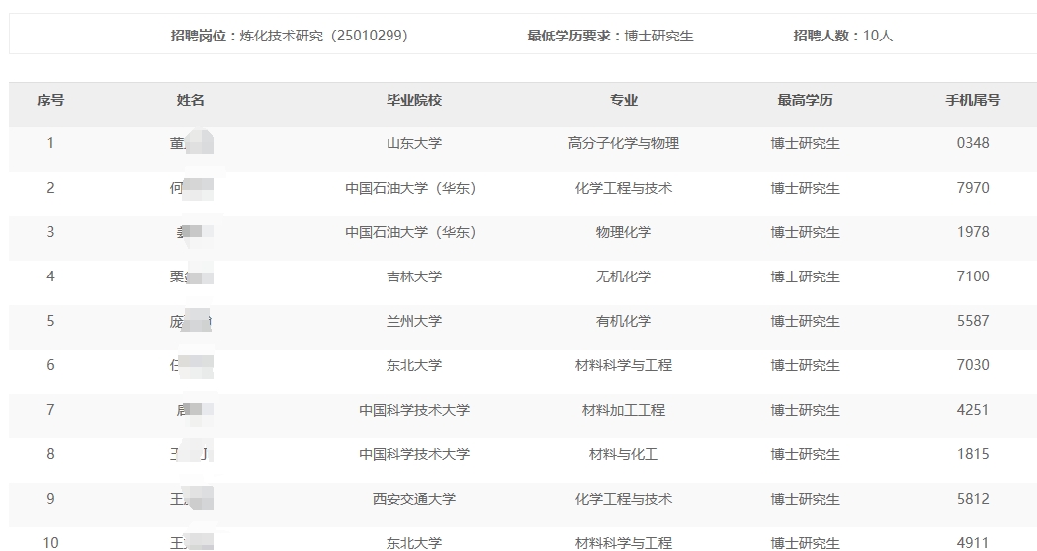Screen dimensions: 1037x551
Task: Select the 吉林大学 cell
Action: (414, 276)
